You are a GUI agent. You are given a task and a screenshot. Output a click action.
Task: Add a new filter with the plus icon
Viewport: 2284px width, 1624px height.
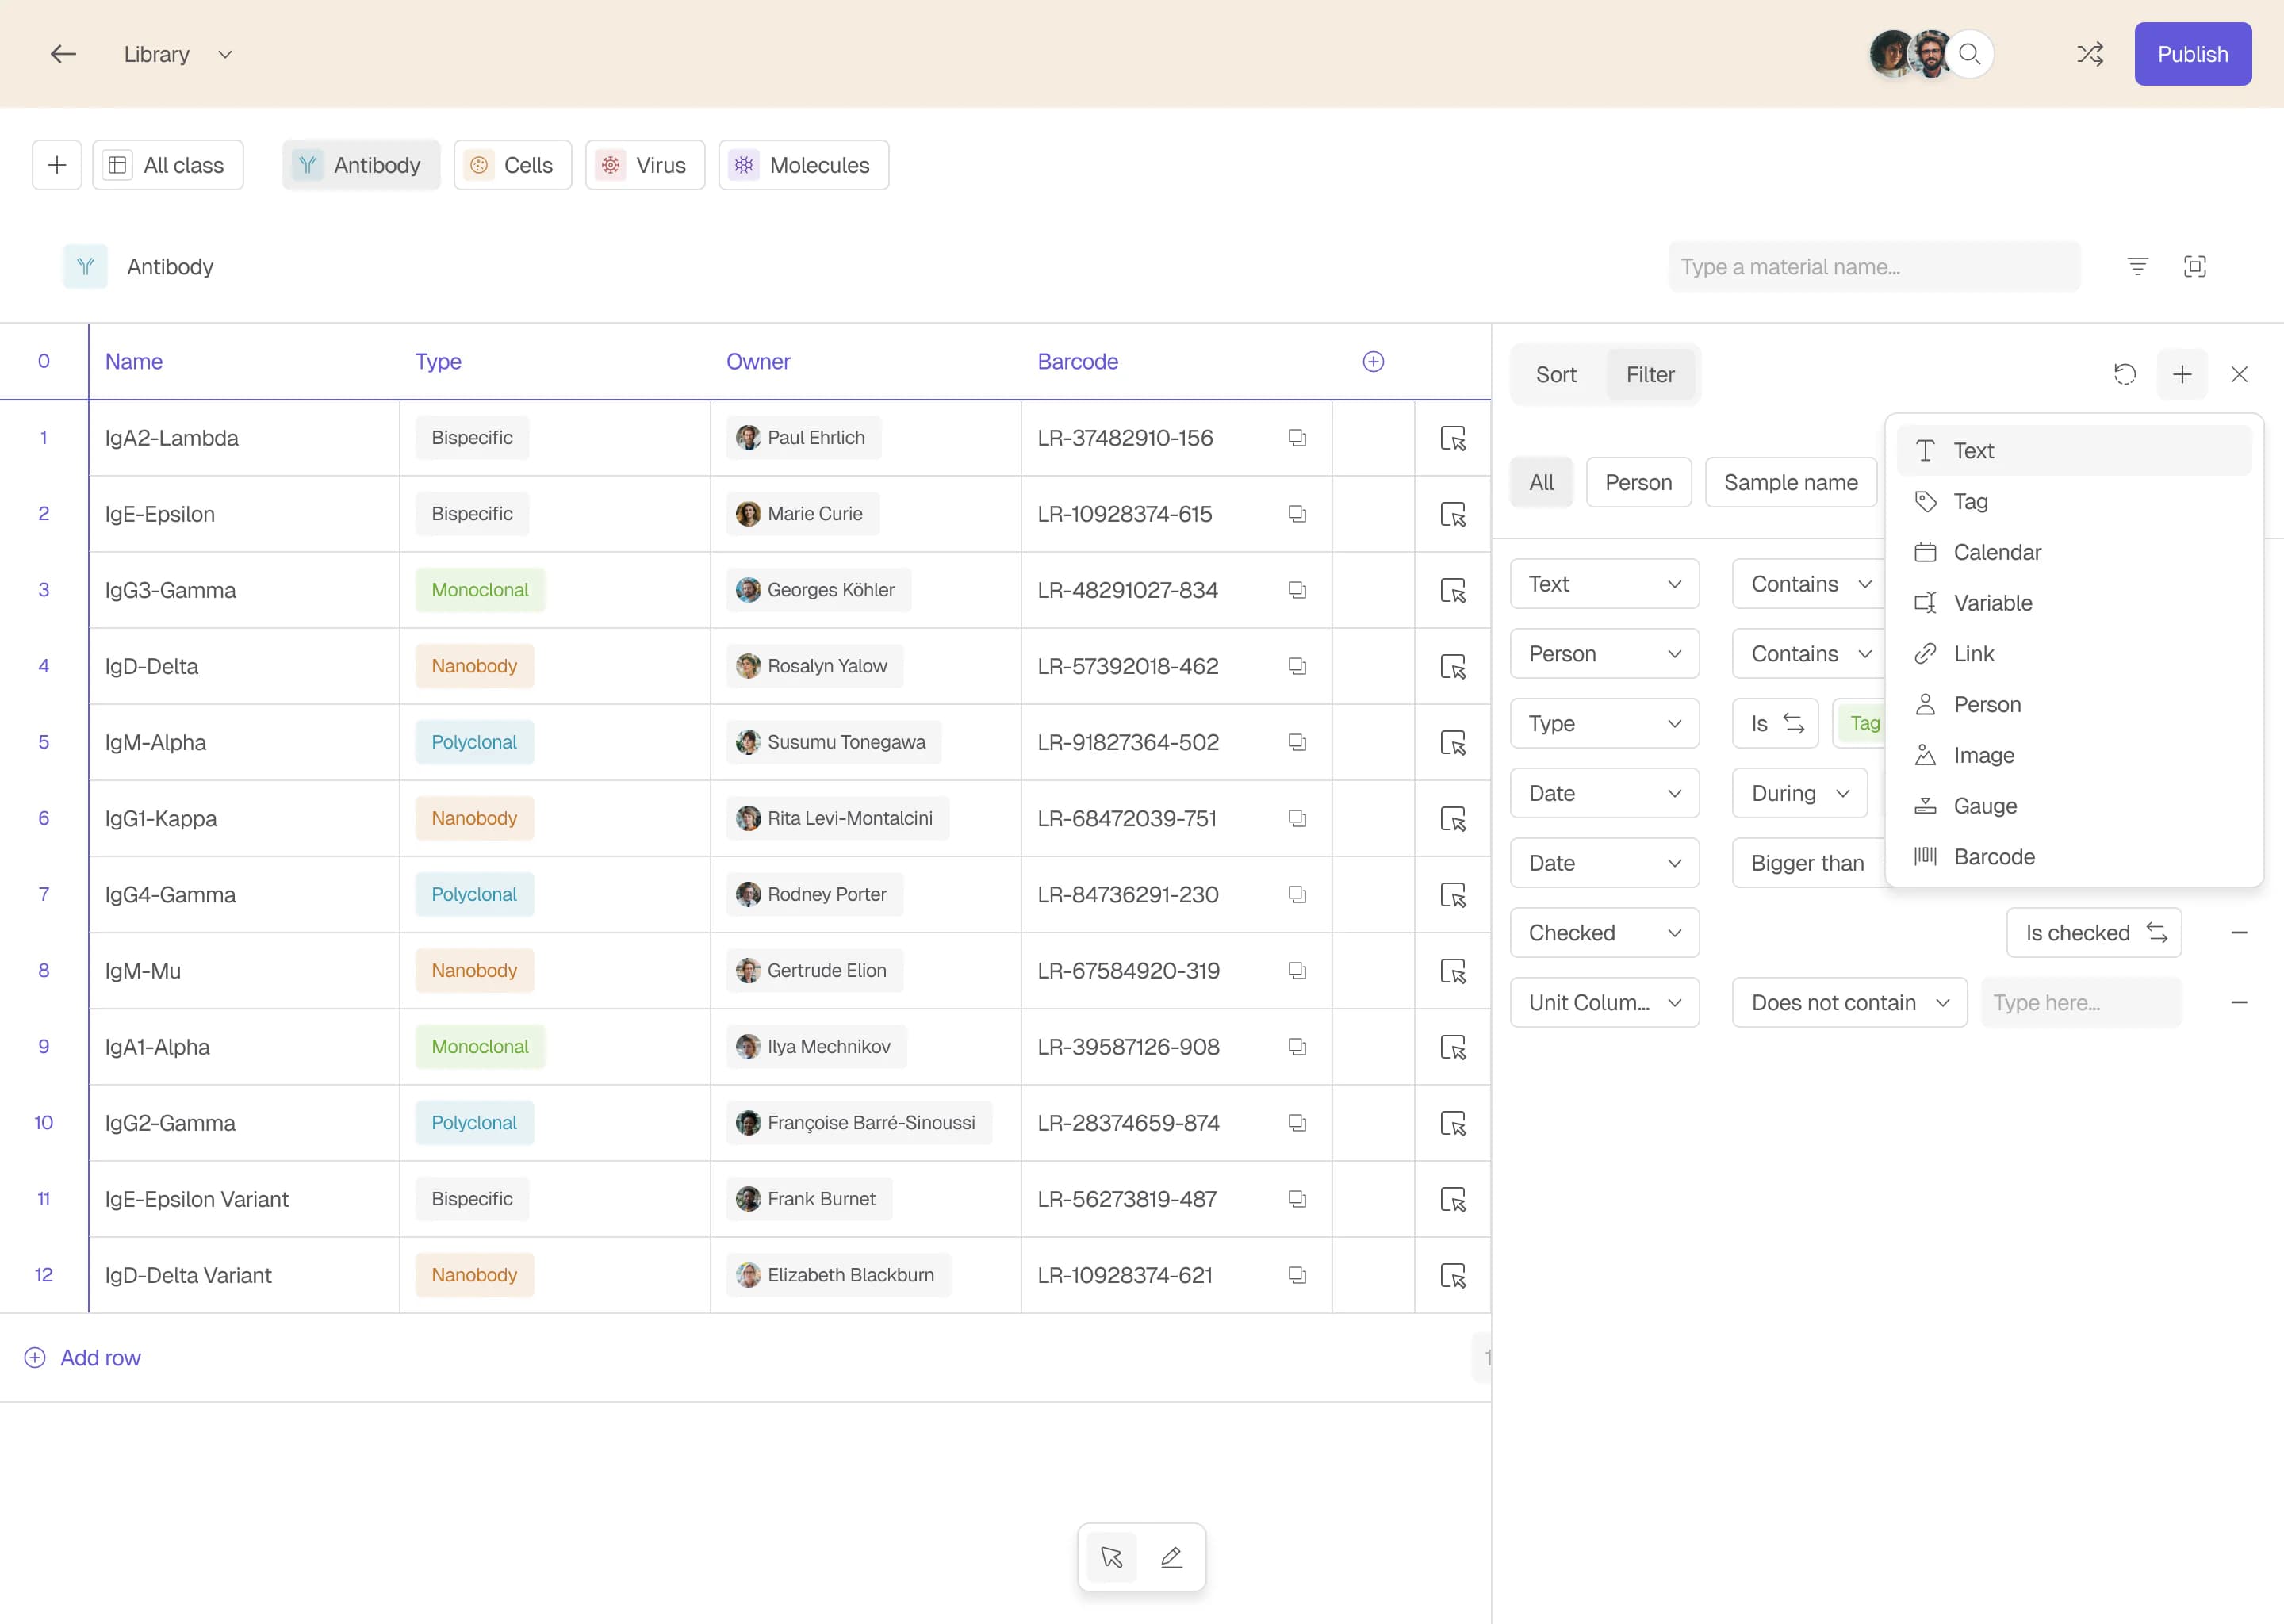(x=2182, y=374)
